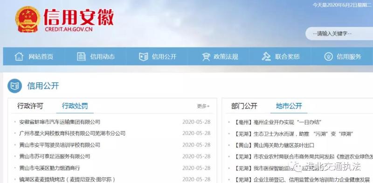373x183 pixels.
Task: Expand the list with 更多+ link
Action: click(x=203, y=106)
